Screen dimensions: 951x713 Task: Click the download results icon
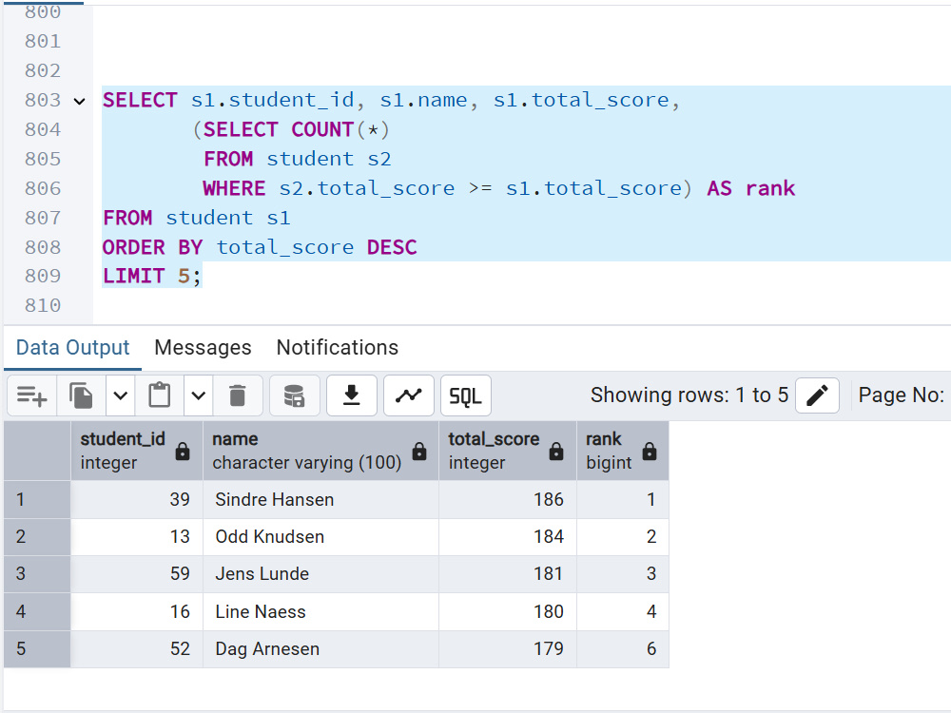point(352,395)
